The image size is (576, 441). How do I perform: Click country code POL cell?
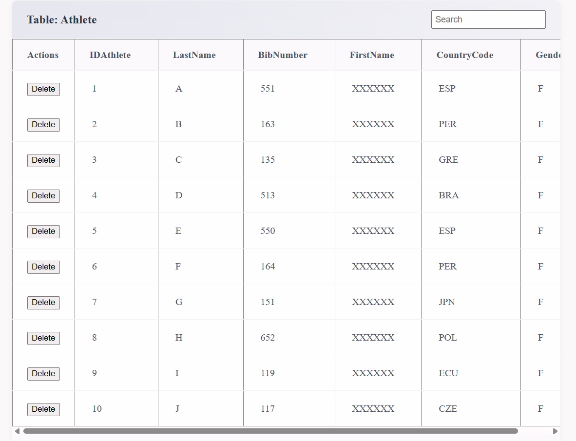(x=471, y=338)
